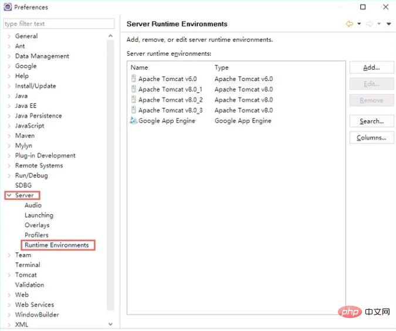Select Runtime Environments under Server
Screen dimensions: 396x331
[x=57, y=245]
